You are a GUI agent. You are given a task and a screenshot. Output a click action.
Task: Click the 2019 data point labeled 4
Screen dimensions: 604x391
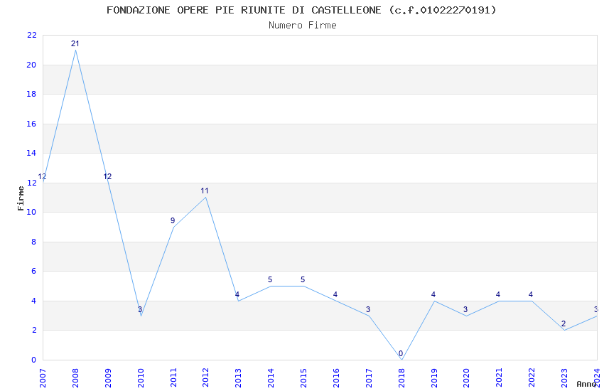(x=434, y=301)
